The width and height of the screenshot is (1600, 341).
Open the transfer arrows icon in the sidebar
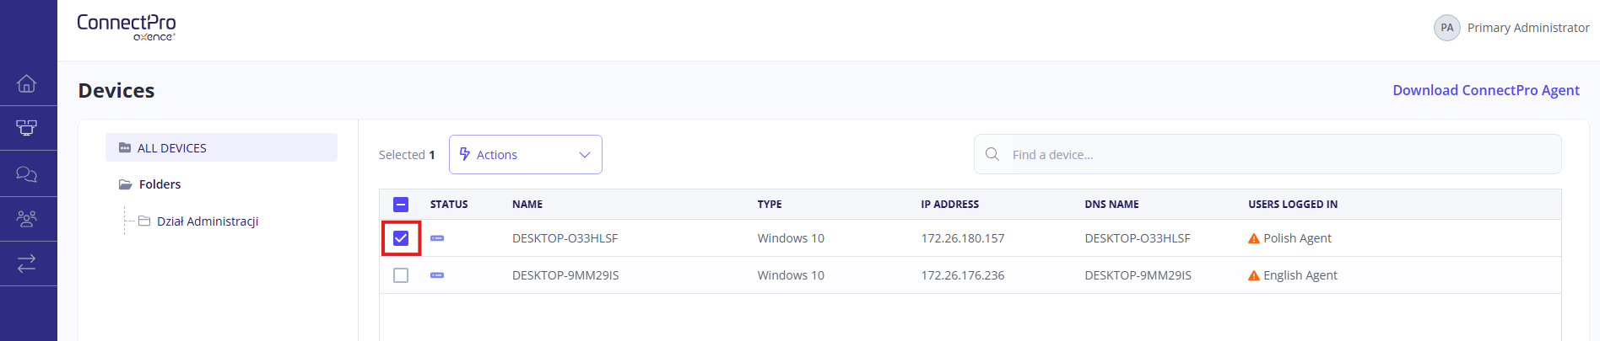coord(27,264)
